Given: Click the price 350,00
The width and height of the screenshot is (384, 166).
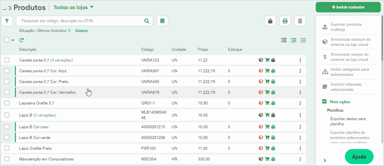Looking at the screenshot, I should tap(204, 159).
